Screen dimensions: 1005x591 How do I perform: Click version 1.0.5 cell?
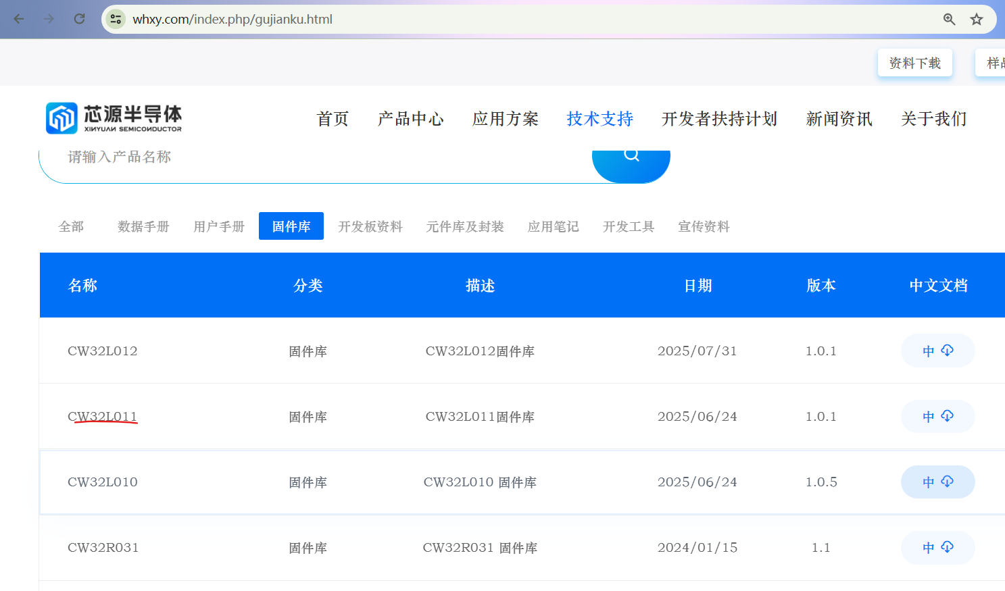821,482
